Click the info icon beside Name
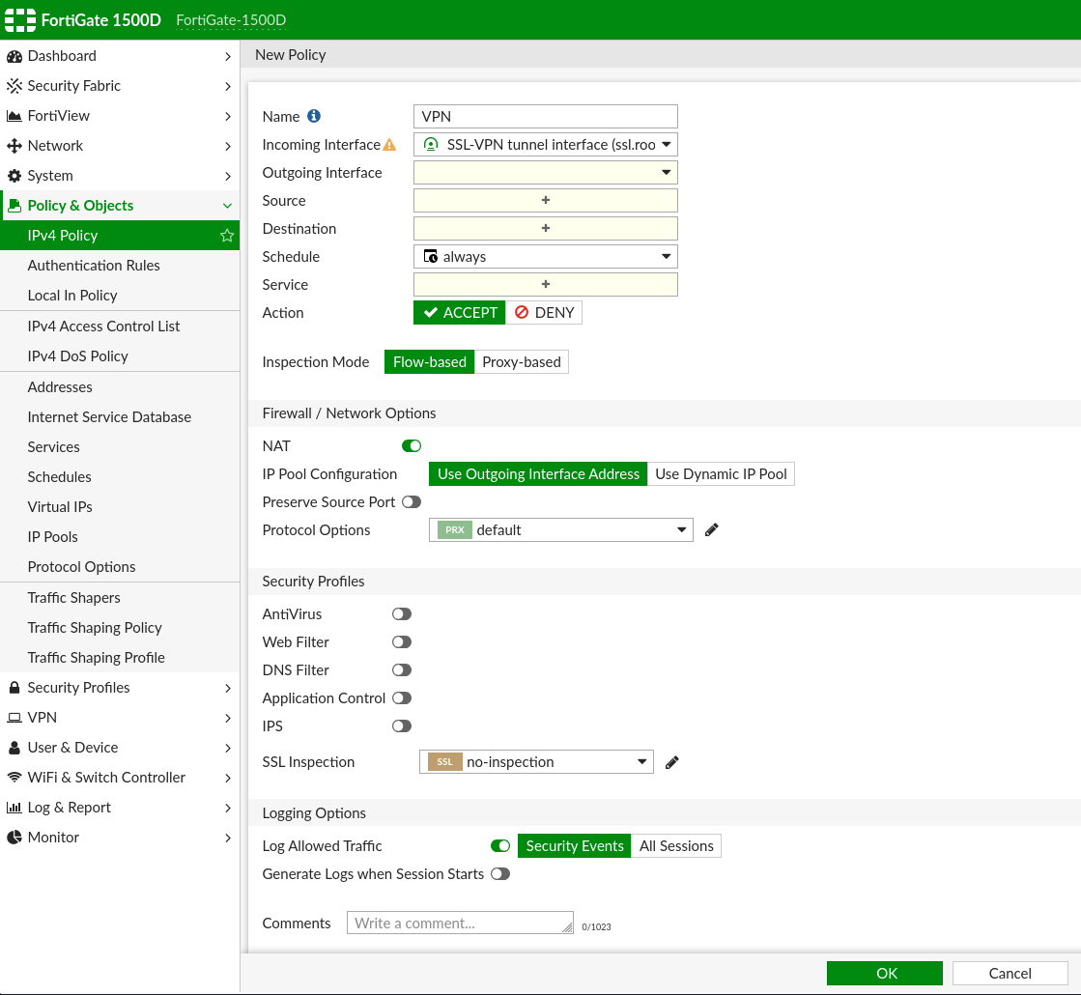 (x=314, y=116)
